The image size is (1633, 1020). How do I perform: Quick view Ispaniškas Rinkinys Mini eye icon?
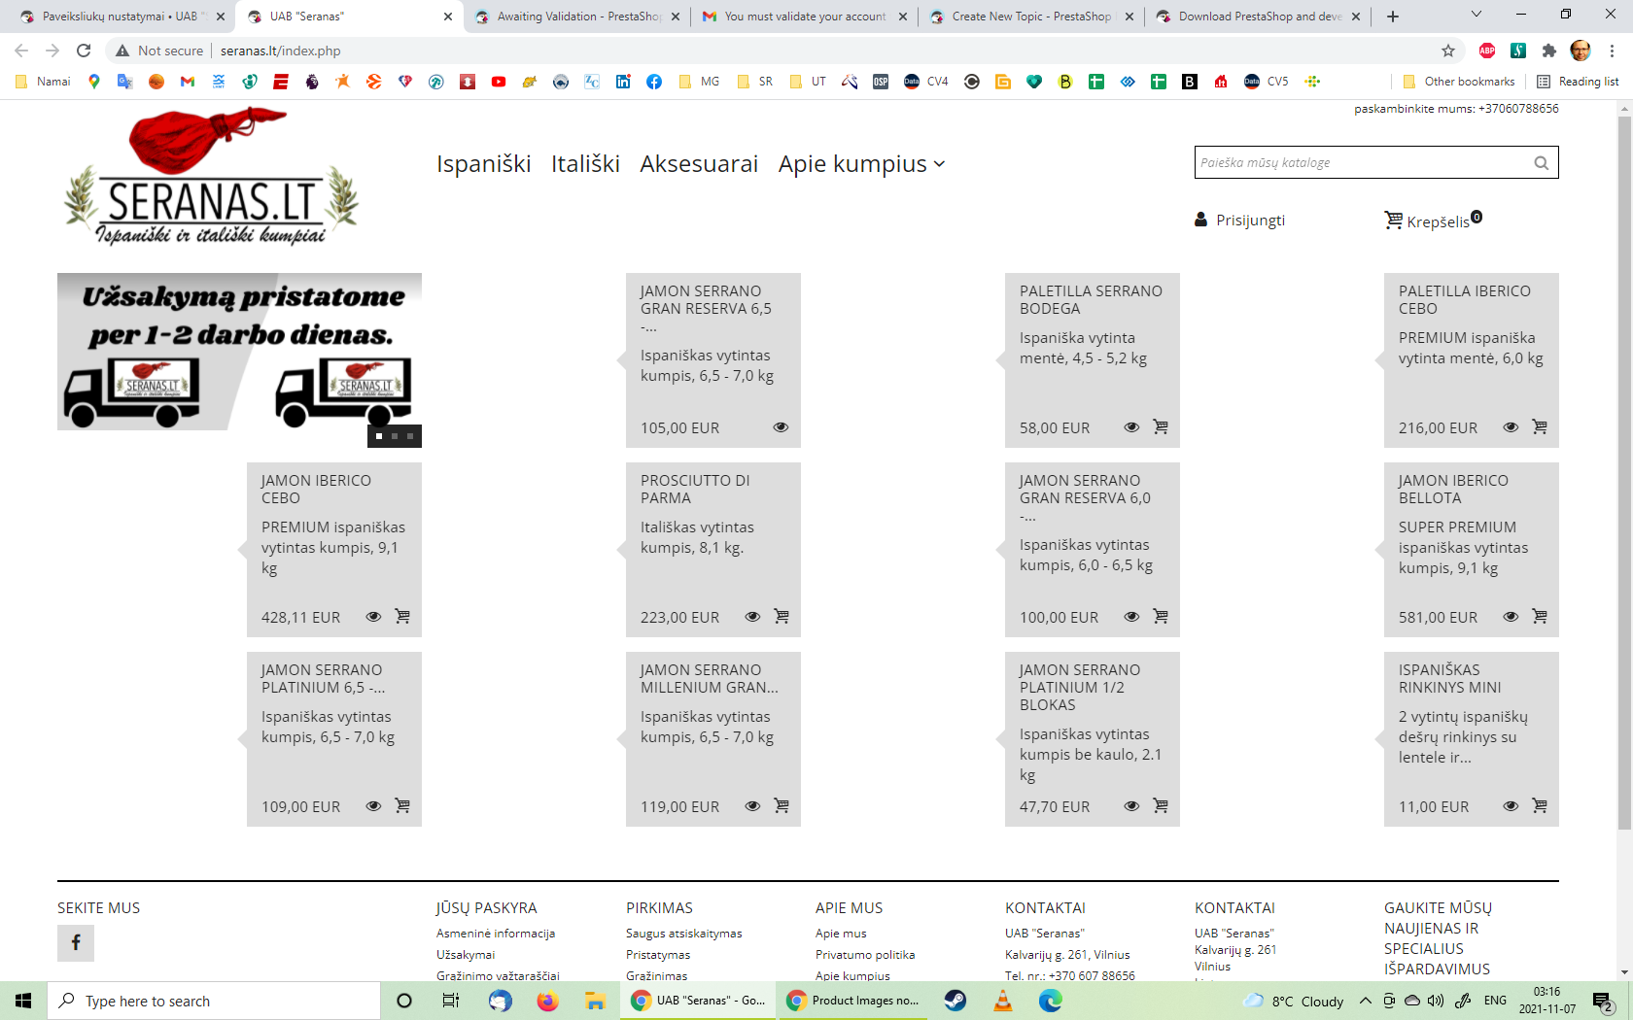click(x=1511, y=805)
